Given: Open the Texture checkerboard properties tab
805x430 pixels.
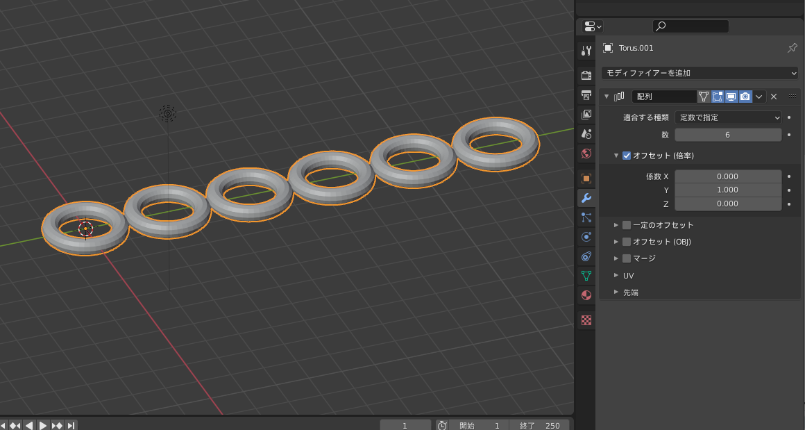Looking at the screenshot, I should click(x=586, y=320).
